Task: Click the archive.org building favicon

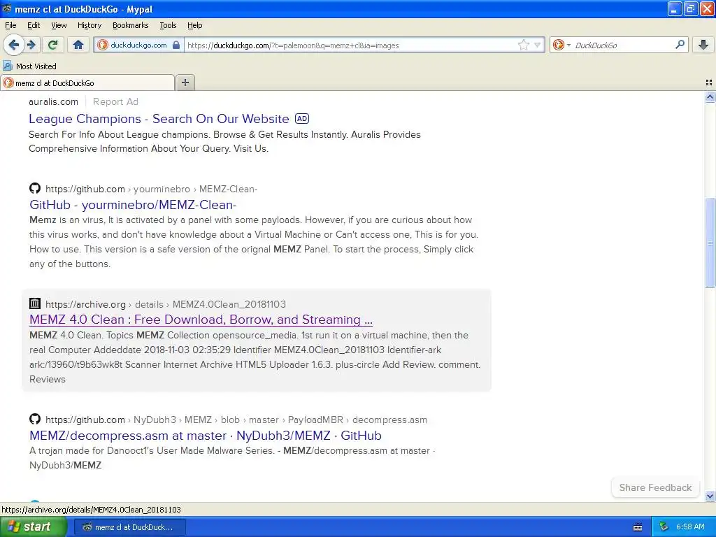Action: (35, 303)
